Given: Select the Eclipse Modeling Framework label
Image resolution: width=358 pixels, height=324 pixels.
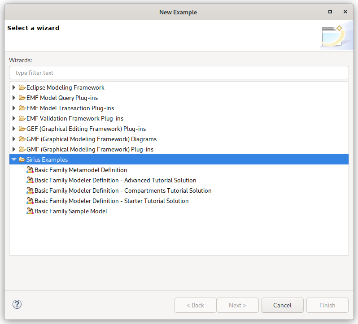Looking at the screenshot, I should click(65, 87).
